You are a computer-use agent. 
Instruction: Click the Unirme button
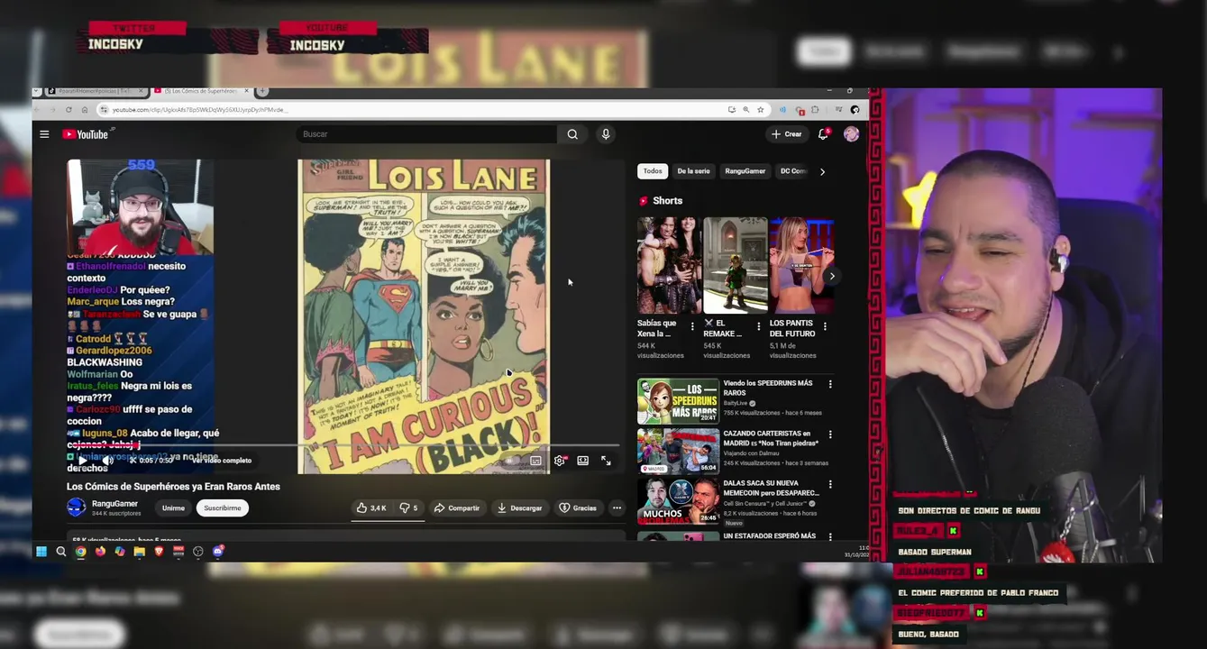173,507
